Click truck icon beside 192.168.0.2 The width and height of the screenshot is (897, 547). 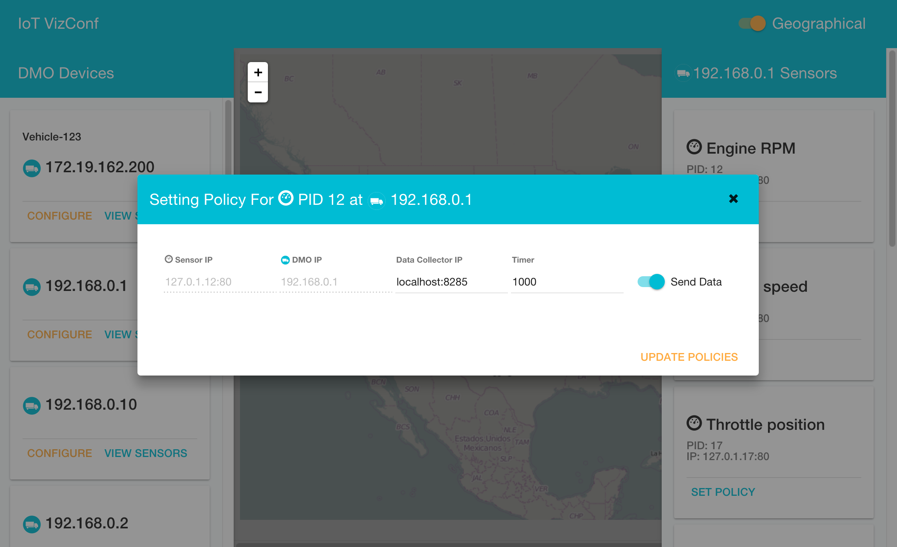coord(31,524)
